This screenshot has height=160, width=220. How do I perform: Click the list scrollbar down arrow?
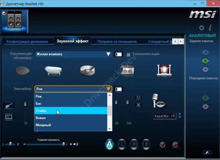click(x=110, y=129)
